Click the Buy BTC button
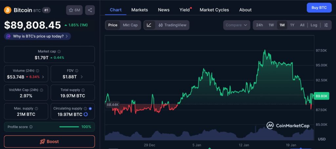 point(319,8)
